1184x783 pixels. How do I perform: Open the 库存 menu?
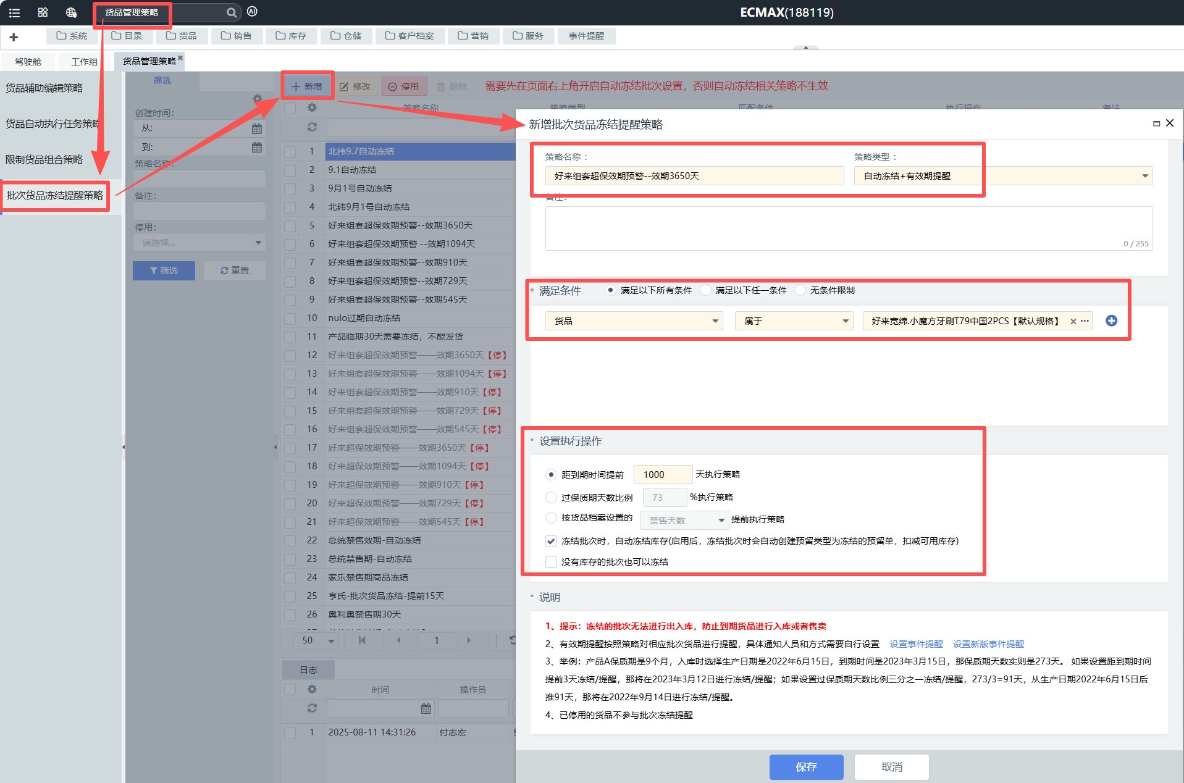pos(292,36)
